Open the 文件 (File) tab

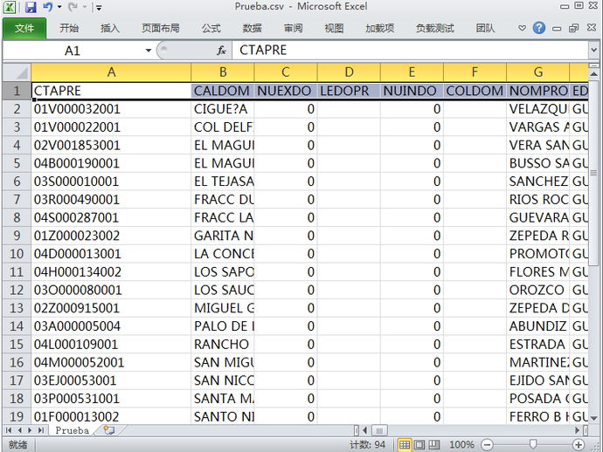click(x=24, y=28)
